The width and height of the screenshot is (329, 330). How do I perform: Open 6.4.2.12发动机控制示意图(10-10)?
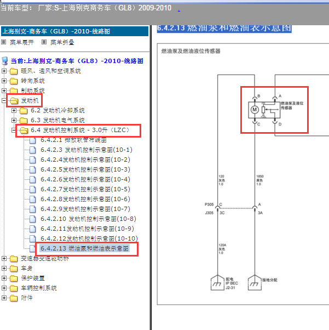pyautogui.click(x=89, y=238)
